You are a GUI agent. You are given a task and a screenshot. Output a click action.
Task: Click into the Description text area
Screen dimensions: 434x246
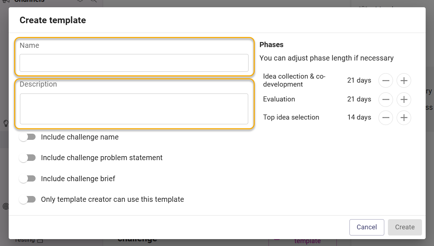click(x=134, y=109)
